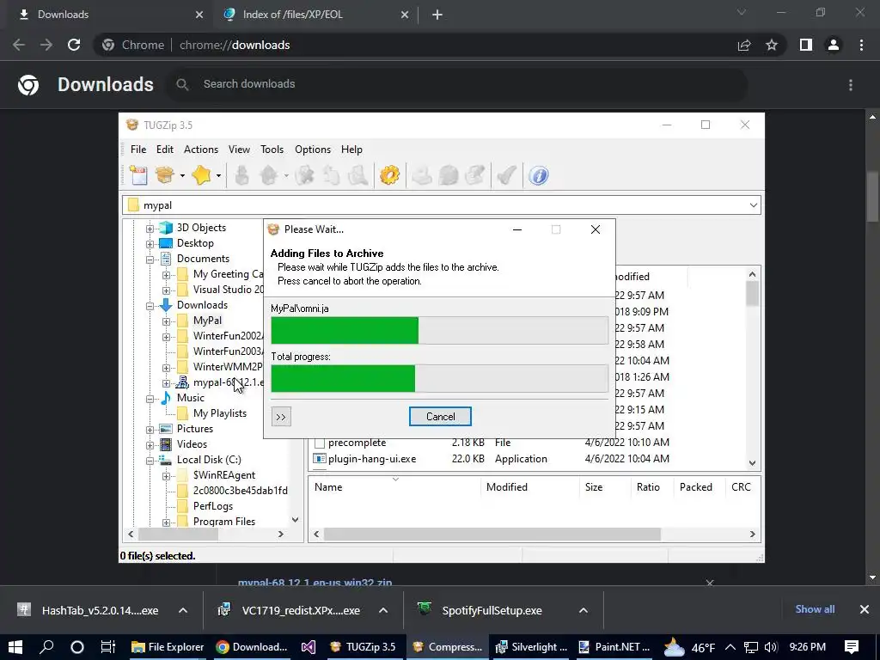880x660 pixels.
Task: Open the Help menu
Action: (351, 150)
